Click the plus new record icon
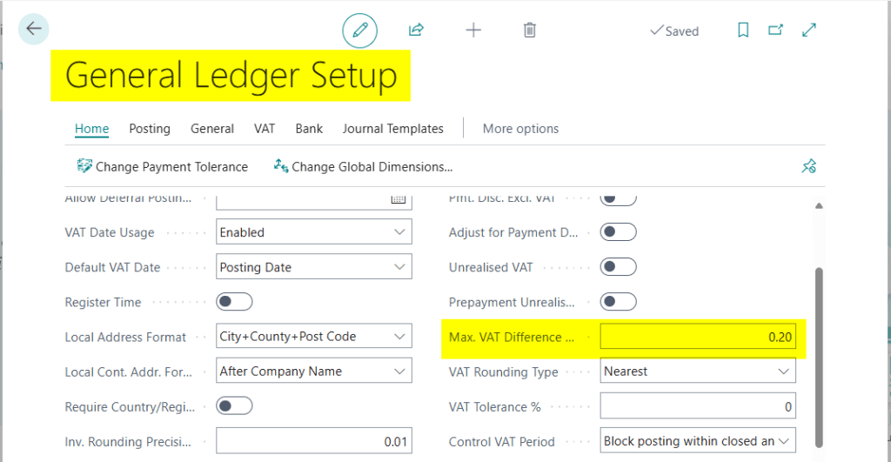 tap(473, 30)
